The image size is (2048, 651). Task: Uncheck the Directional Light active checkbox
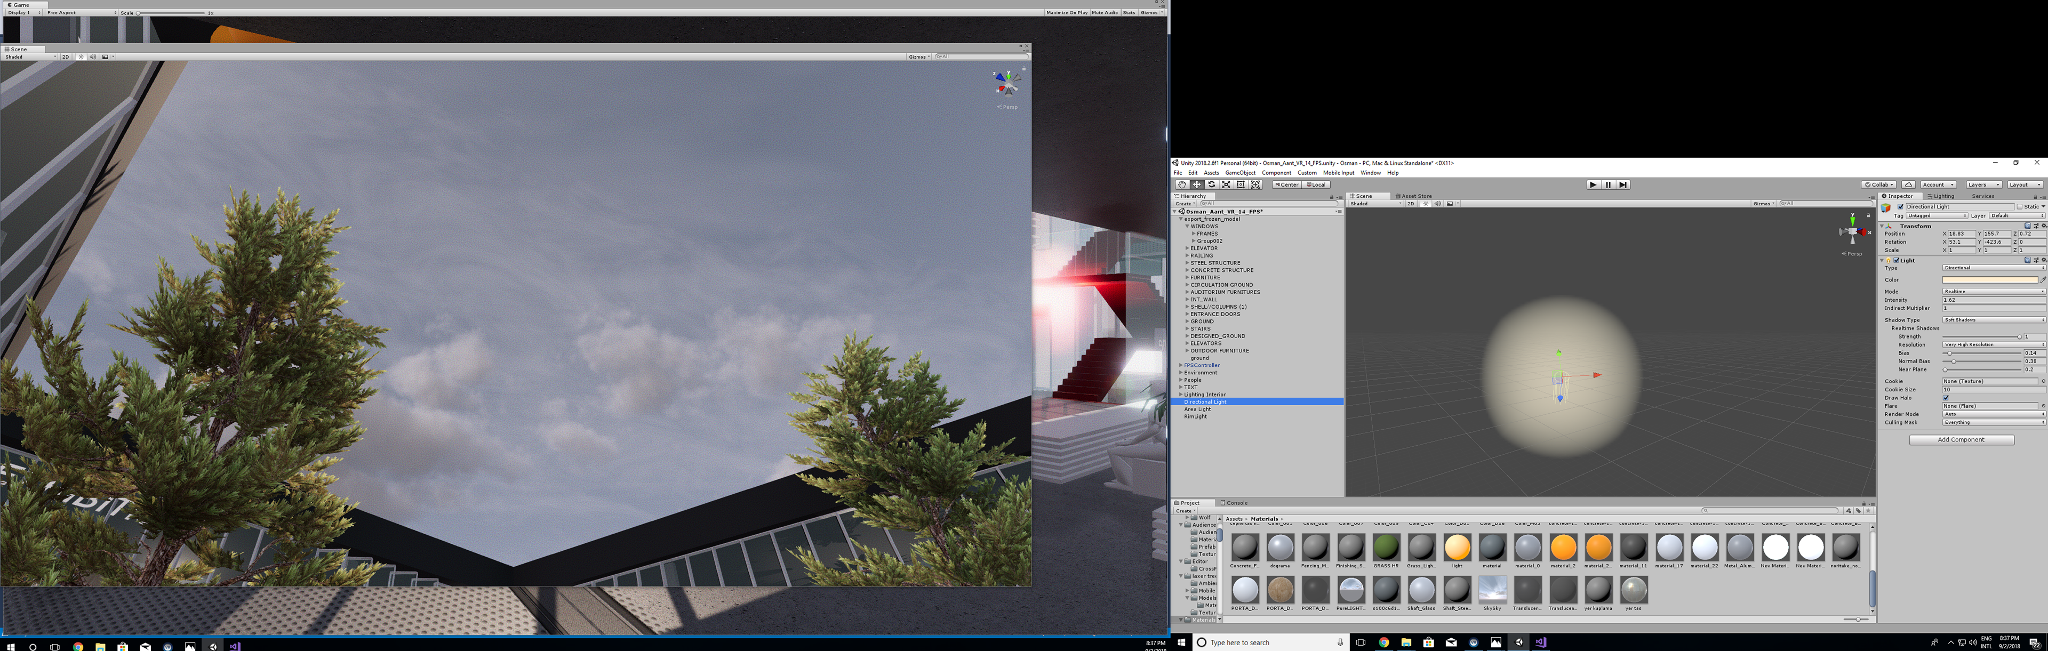point(1901,207)
